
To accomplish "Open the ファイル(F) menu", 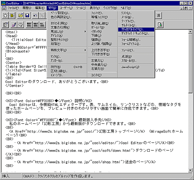I will [x=13, y=8].
